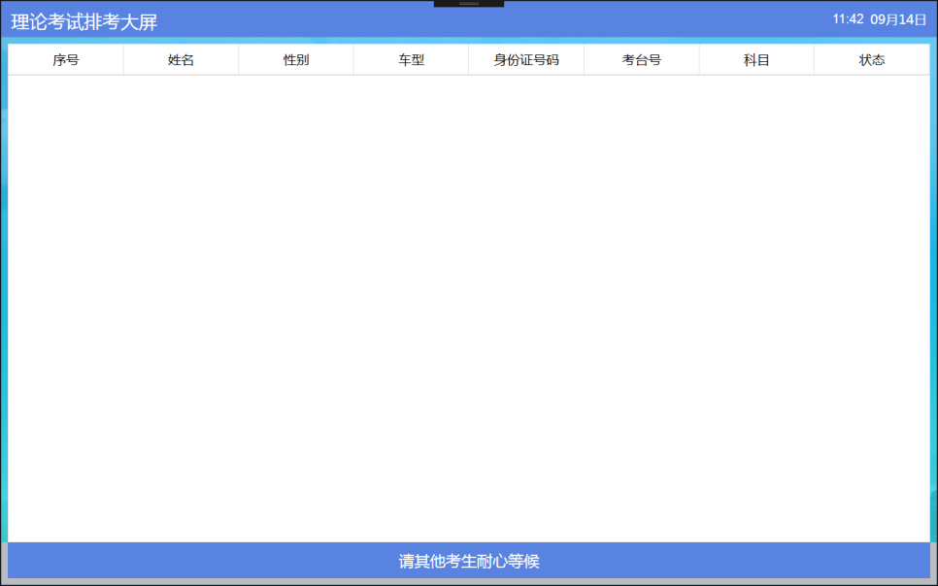This screenshot has height=586, width=938.
Task: Click the 11:42 clock display
Action: 849,19
